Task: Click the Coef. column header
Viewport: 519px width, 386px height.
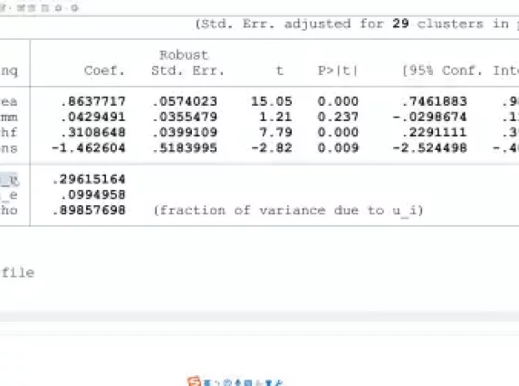Action: pyautogui.click(x=104, y=71)
